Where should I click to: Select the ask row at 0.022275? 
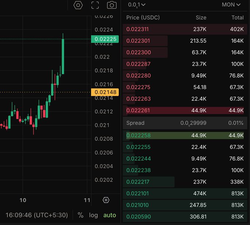[x=185, y=87]
